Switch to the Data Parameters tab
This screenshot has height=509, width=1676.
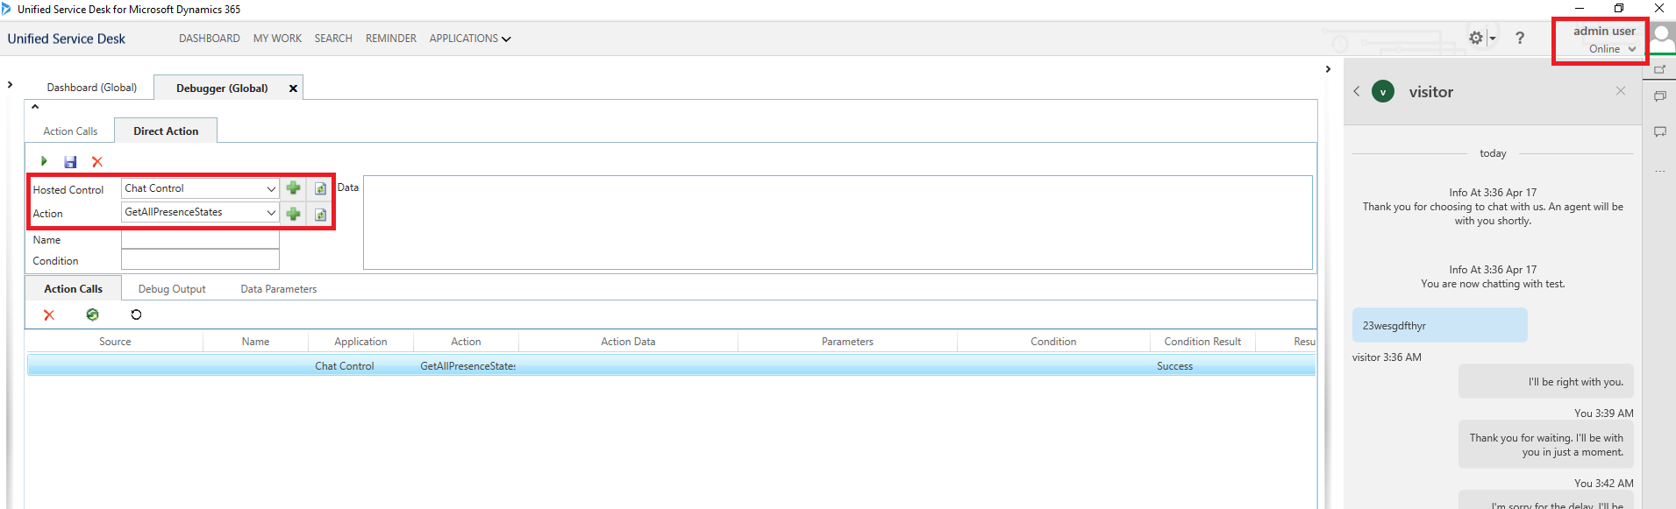(x=279, y=289)
